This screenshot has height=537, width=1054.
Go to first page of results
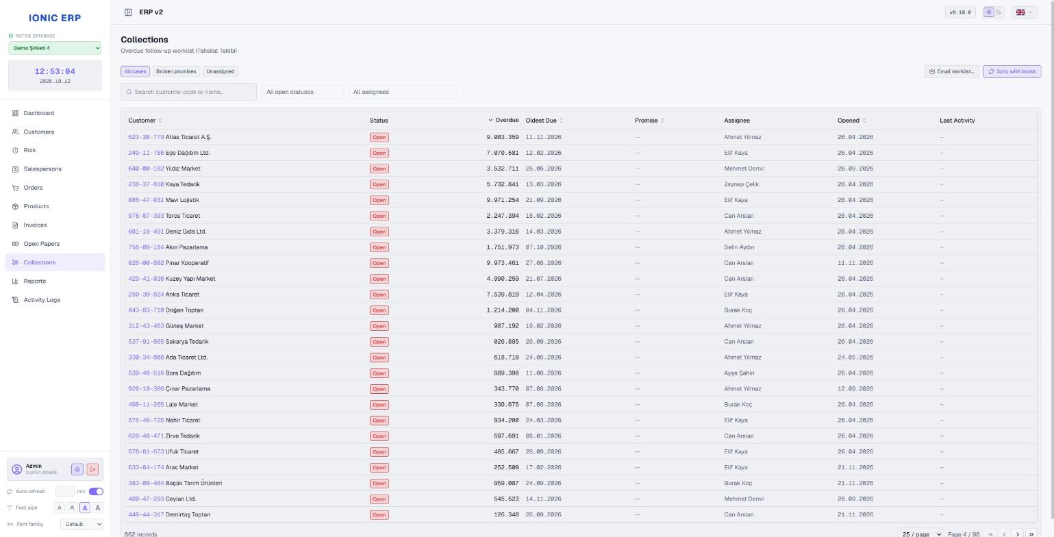coord(990,534)
